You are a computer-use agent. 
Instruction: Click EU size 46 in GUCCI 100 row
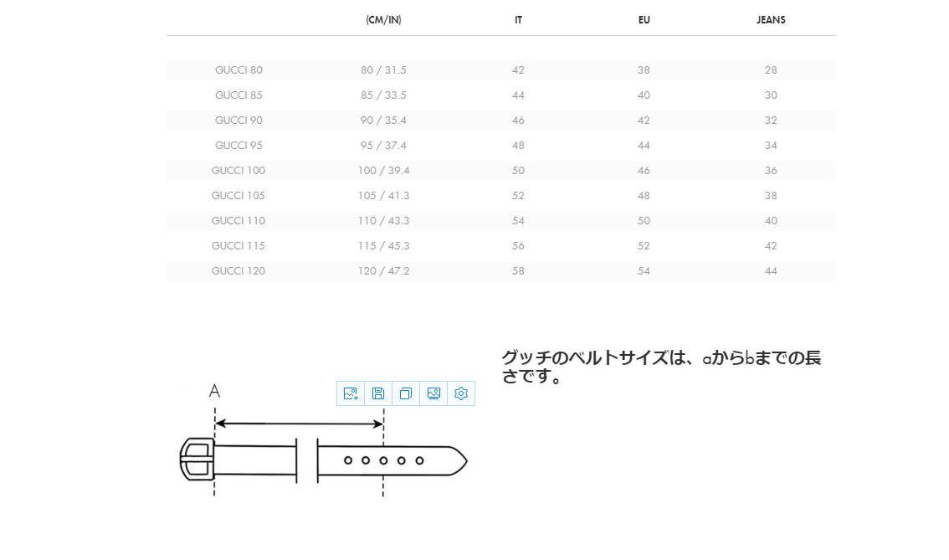pos(644,171)
